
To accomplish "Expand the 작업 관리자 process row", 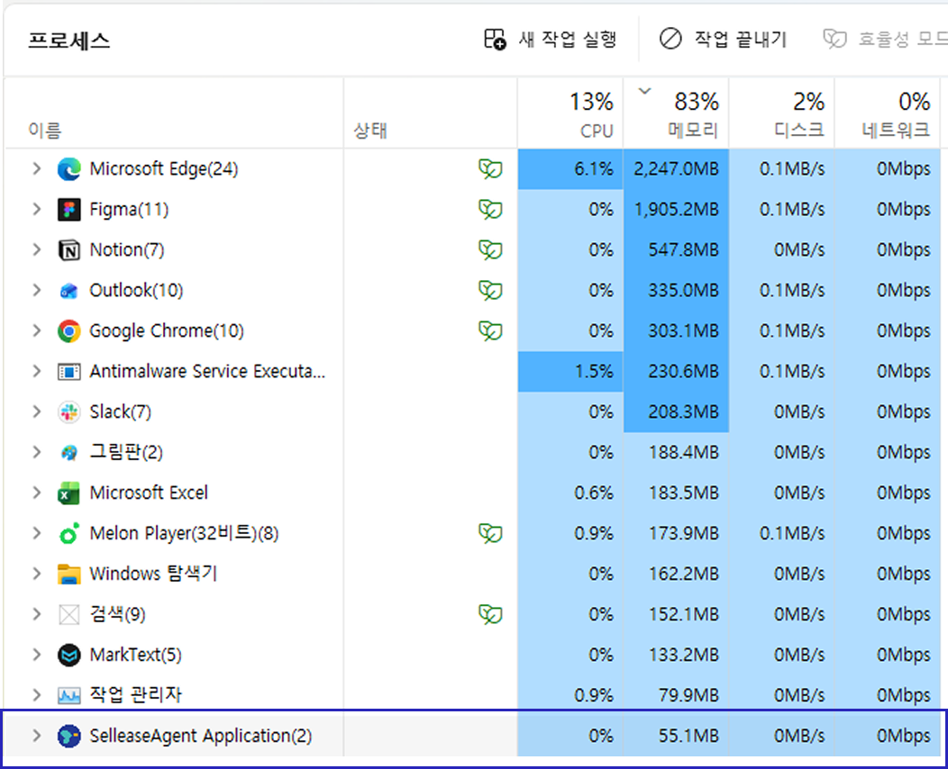I will (36, 694).
